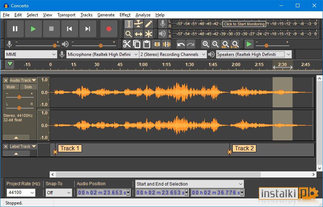
Task: Select the Envelope tool
Action: click(138, 24)
